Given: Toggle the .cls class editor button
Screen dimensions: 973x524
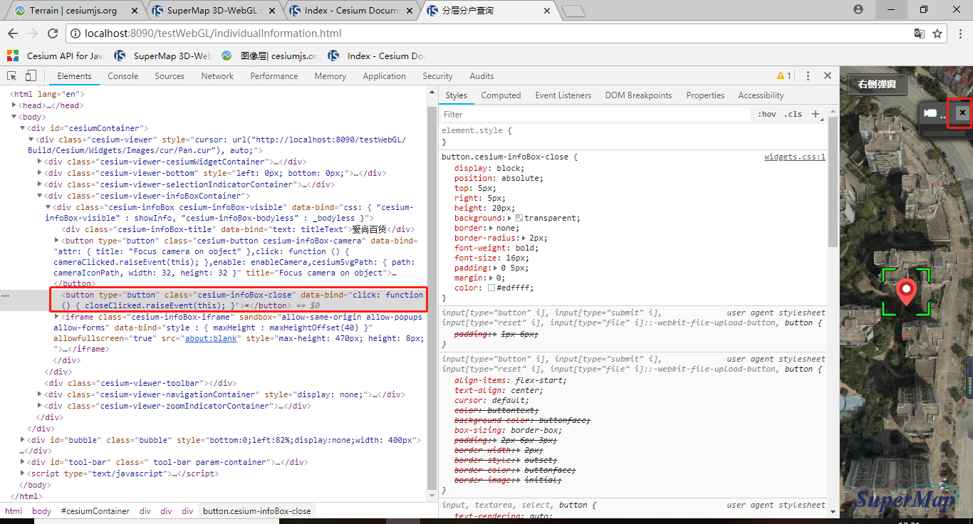Looking at the screenshot, I should tap(793, 114).
